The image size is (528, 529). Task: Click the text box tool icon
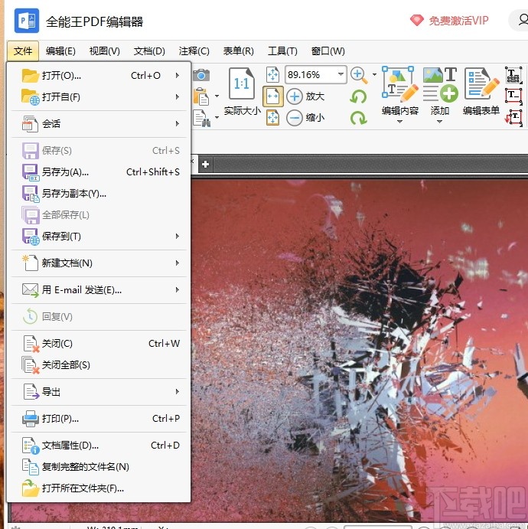513,96
